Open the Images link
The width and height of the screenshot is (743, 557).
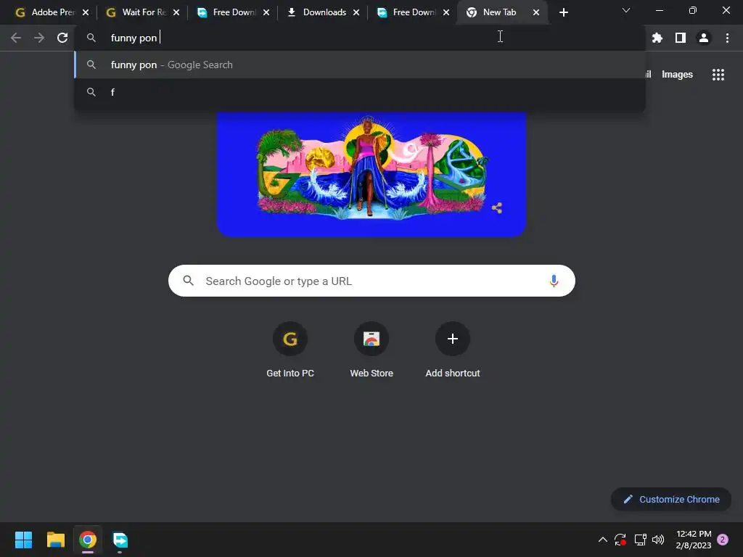[x=677, y=75]
